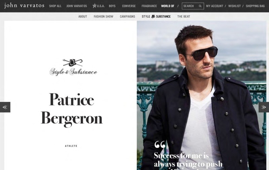Select the World Of menu item
This screenshot has width=269, height=170.
tap(167, 6)
